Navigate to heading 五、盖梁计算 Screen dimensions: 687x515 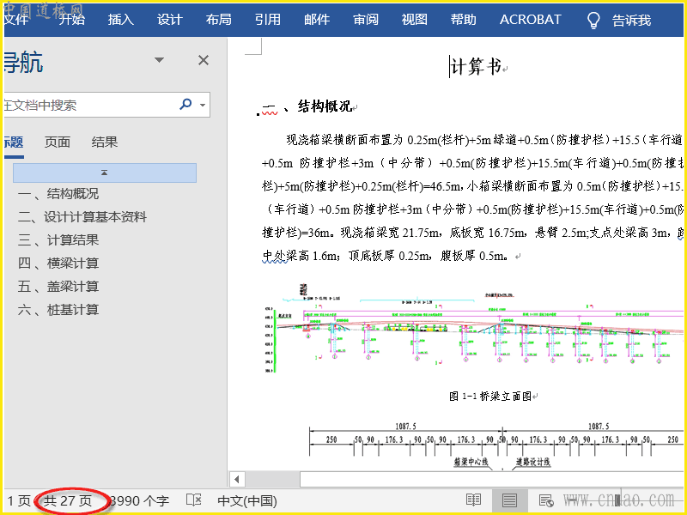tap(58, 287)
